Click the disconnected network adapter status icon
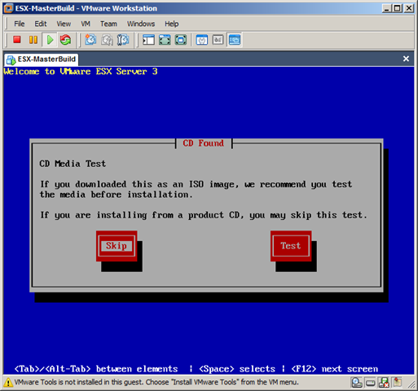Image resolution: width=418 pixels, height=391 pixels. (384, 383)
